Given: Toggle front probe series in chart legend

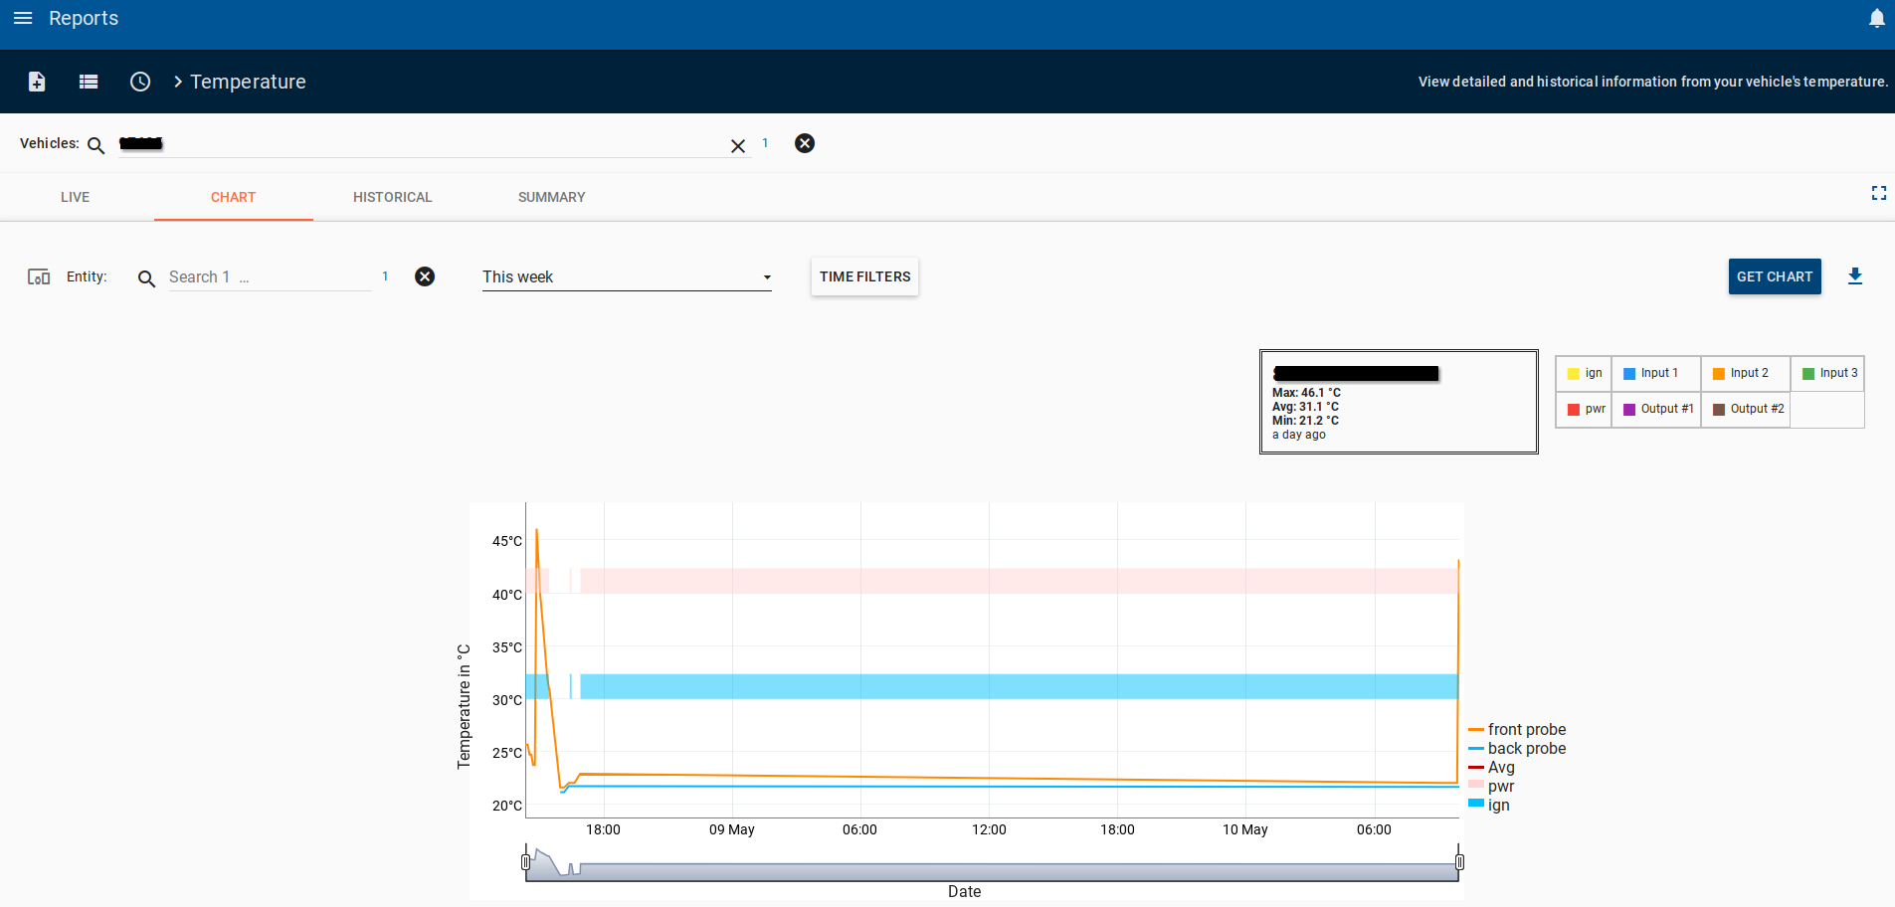Looking at the screenshot, I should [1517, 729].
